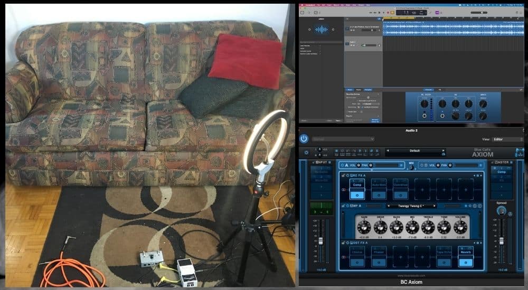
Task: Toggle the Axiom plug-in power button
Action: tap(304, 139)
